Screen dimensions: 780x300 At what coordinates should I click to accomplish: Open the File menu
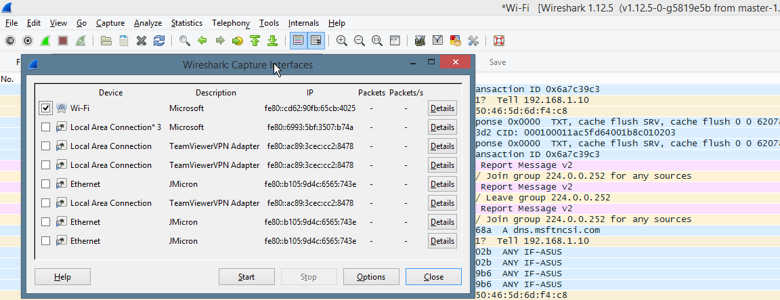pos(12,23)
